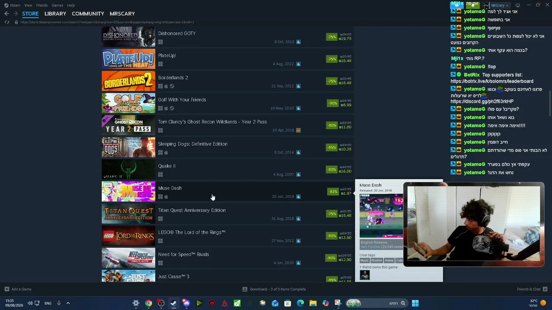552x310 pixels.
Task: Click the Add a Game plus icon
Action: [x=6, y=289]
